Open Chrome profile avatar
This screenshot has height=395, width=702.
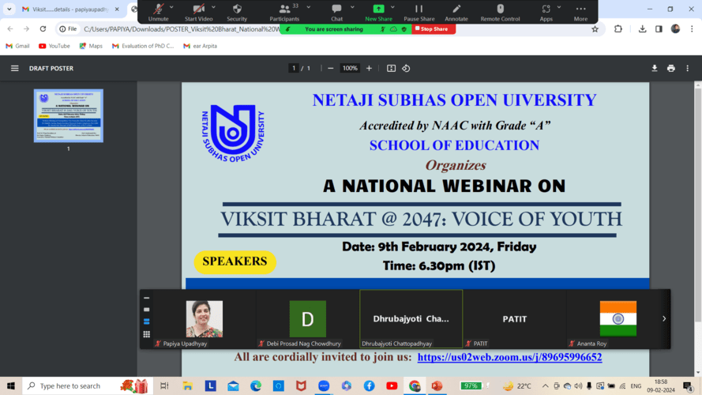pos(676,29)
